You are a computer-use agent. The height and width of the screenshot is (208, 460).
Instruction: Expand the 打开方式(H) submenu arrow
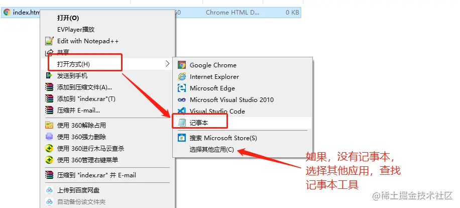click(168, 64)
